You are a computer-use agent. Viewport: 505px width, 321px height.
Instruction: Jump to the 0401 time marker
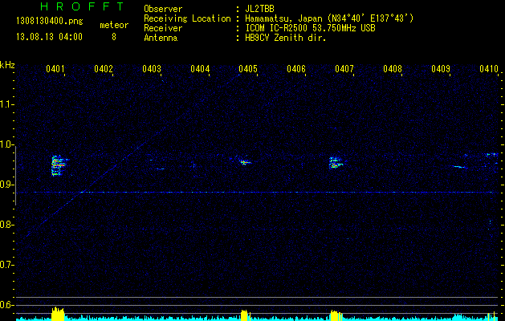(x=55, y=69)
